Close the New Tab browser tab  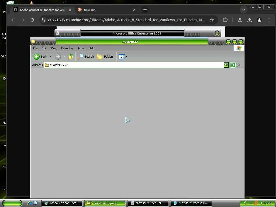click(x=134, y=10)
